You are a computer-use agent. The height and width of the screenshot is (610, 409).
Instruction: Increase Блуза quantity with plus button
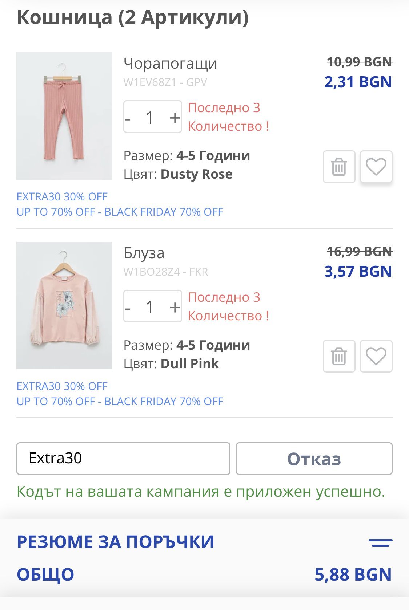click(x=175, y=307)
